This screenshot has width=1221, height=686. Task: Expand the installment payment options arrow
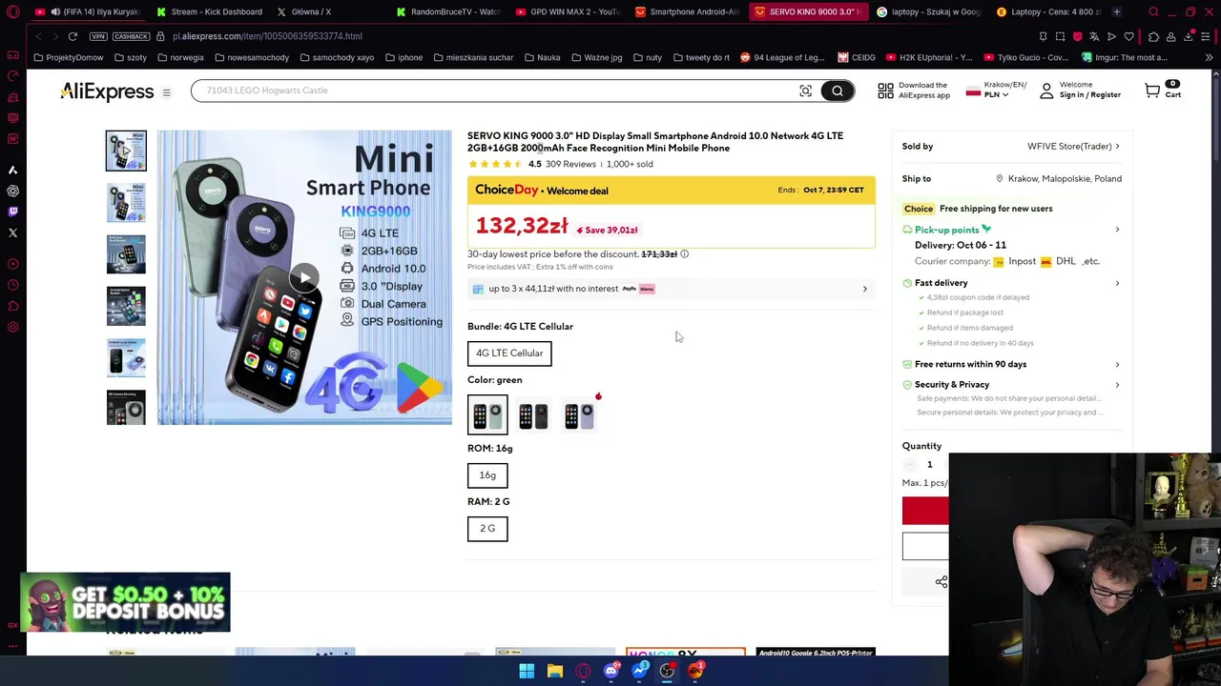pyautogui.click(x=865, y=289)
